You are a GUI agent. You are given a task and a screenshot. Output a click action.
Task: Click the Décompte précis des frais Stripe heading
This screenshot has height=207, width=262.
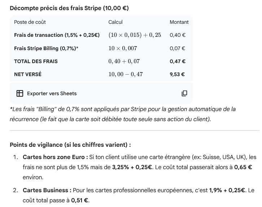pyautogui.click(x=69, y=8)
